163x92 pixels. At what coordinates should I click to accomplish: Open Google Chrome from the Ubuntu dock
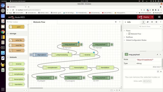(x=3, y=32)
